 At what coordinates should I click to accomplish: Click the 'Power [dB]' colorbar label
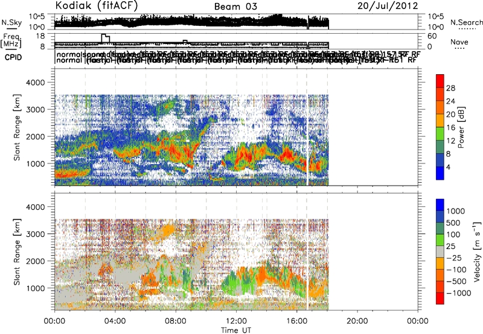pyautogui.click(x=461, y=127)
